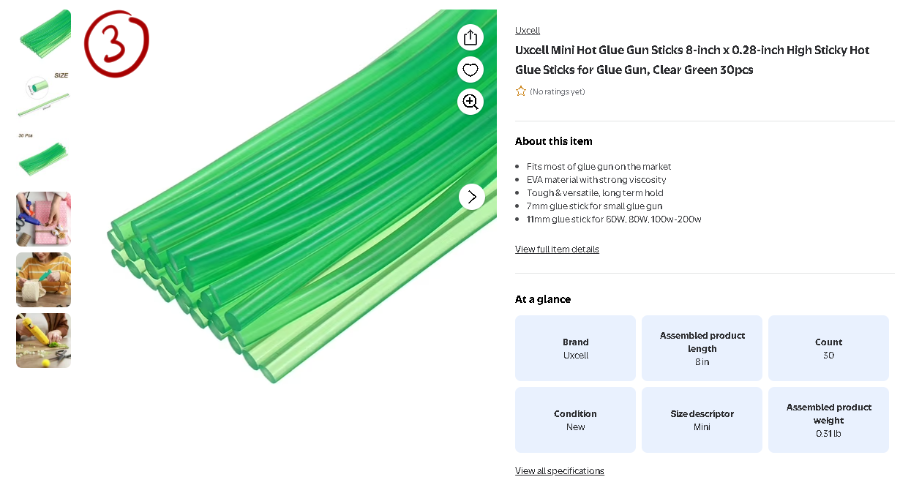Click the Brand Uxcell spec card
This screenshot has height=496, width=900.
pyautogui.click(x=575, y=348)
